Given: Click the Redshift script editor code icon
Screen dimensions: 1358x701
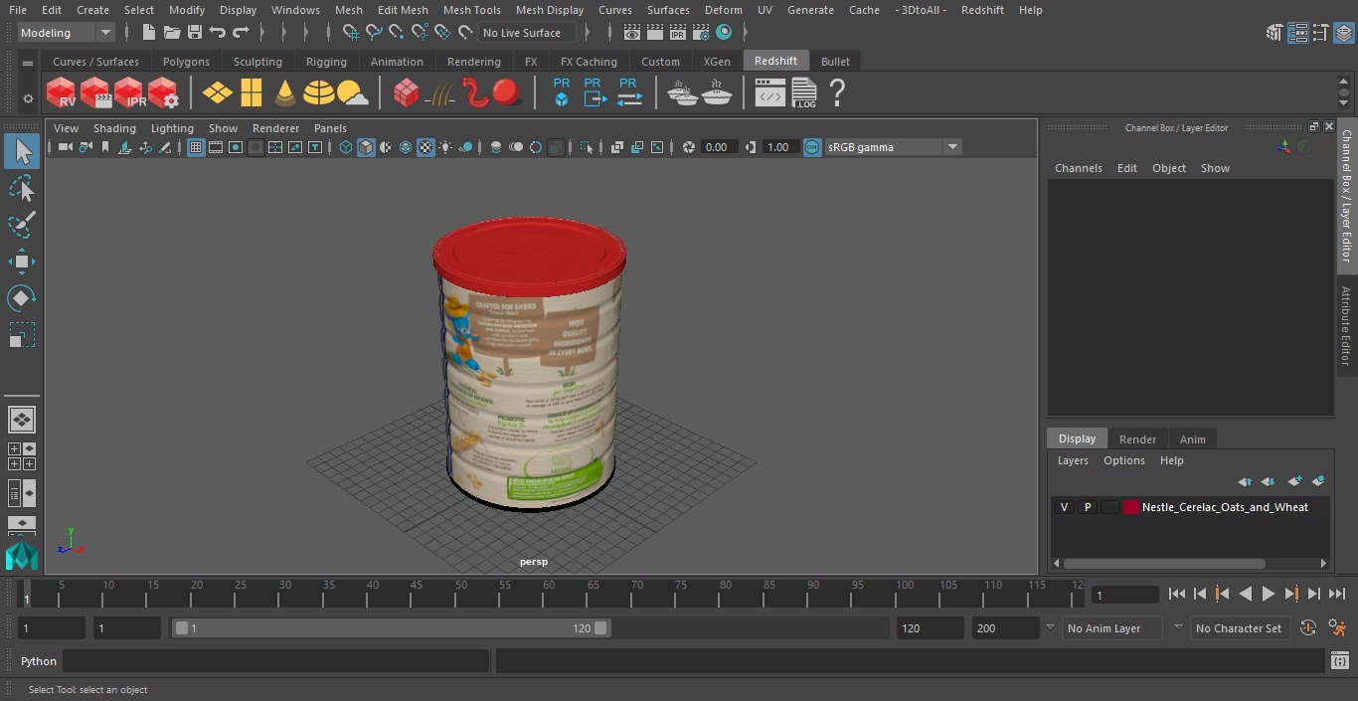Looking at the screenshot, I should point(770,93).
